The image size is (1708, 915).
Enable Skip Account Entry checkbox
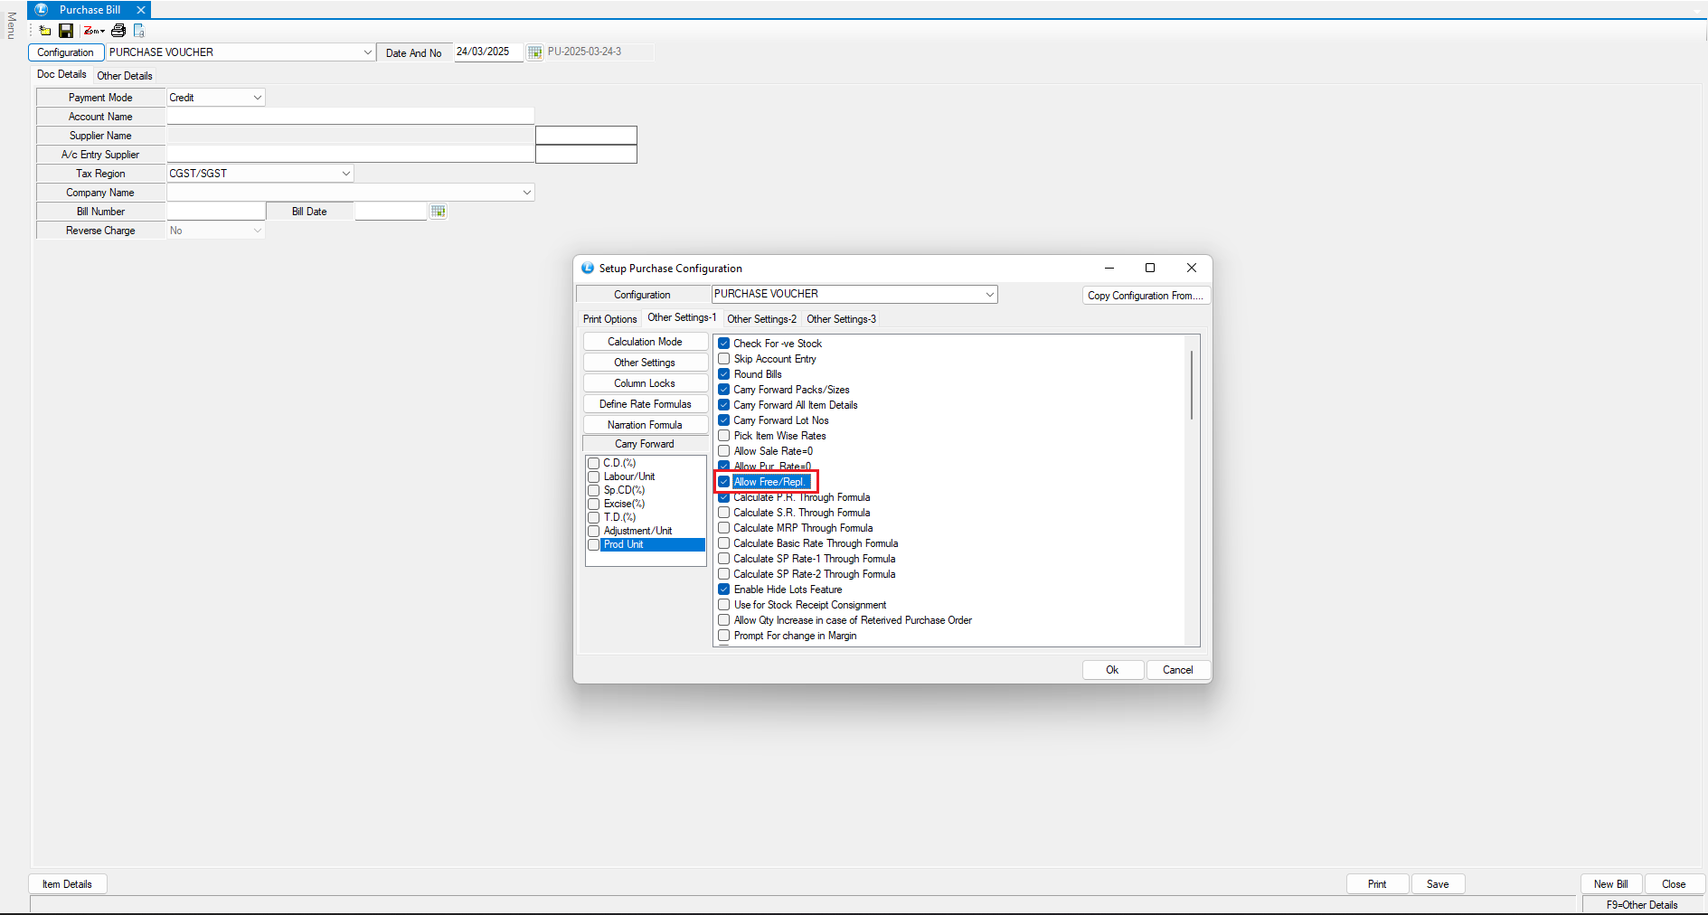point(724,359)
